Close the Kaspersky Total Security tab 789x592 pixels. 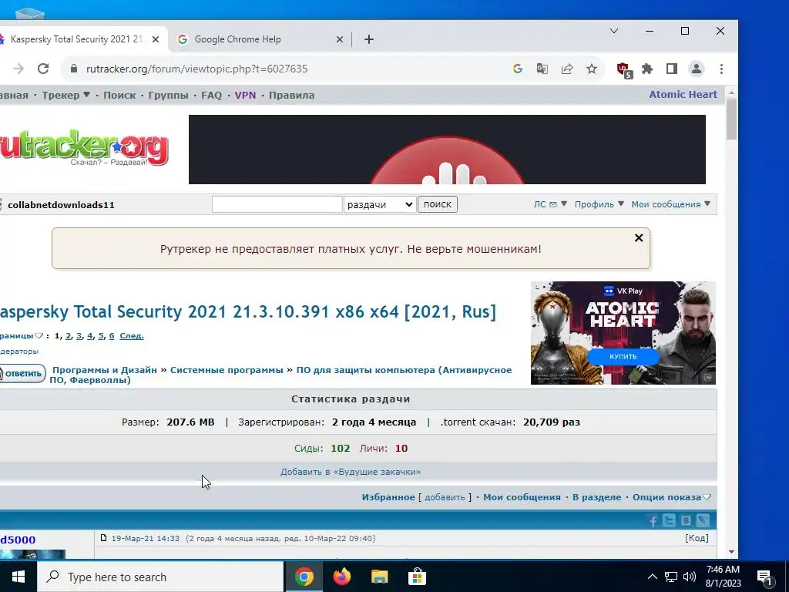(x=156, y=39)
